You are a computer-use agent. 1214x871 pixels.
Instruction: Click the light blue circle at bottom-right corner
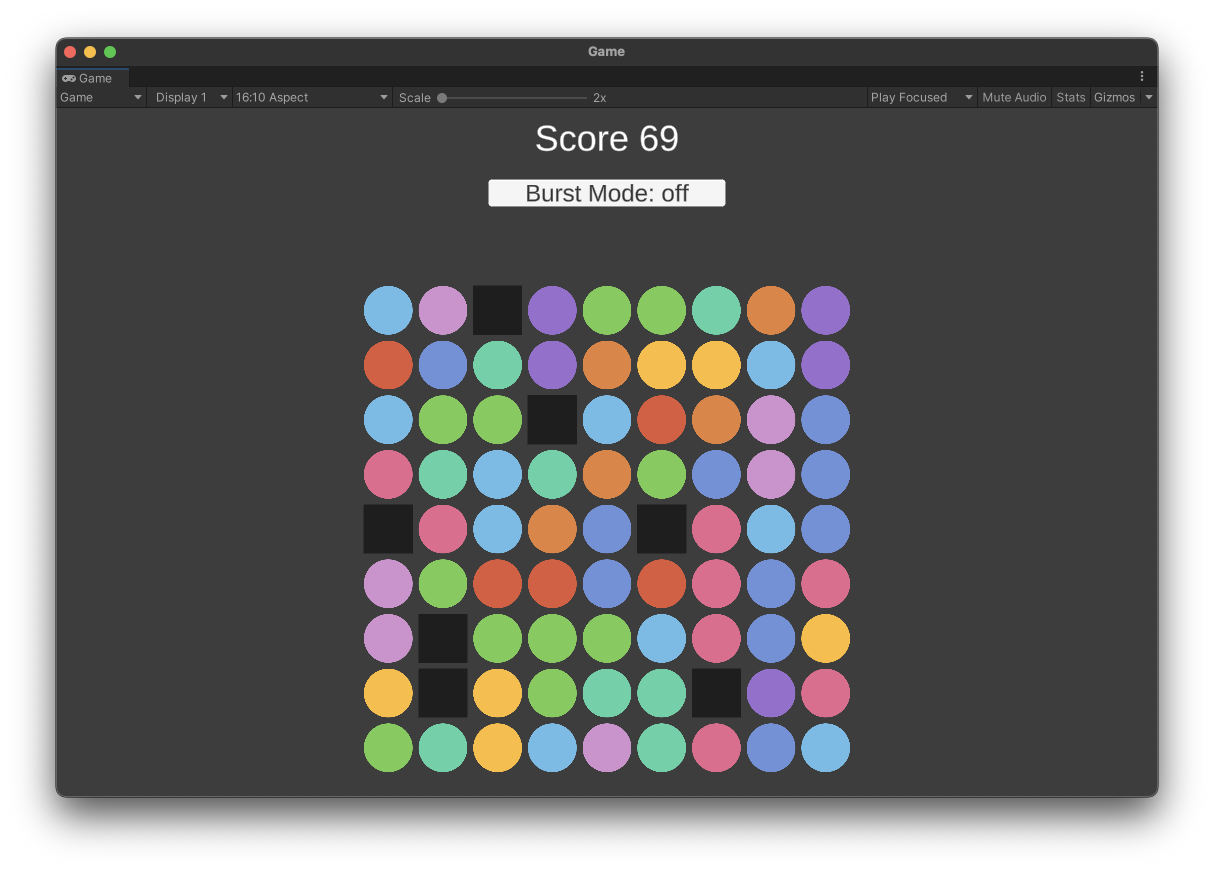(x=825, y=747)
